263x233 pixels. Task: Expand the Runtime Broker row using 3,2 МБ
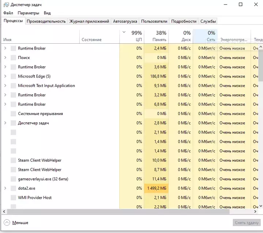[x=5, y=95]
